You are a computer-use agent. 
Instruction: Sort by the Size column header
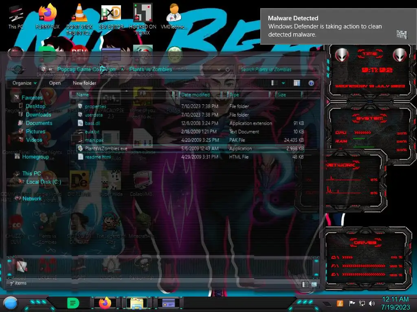point(289,95)
